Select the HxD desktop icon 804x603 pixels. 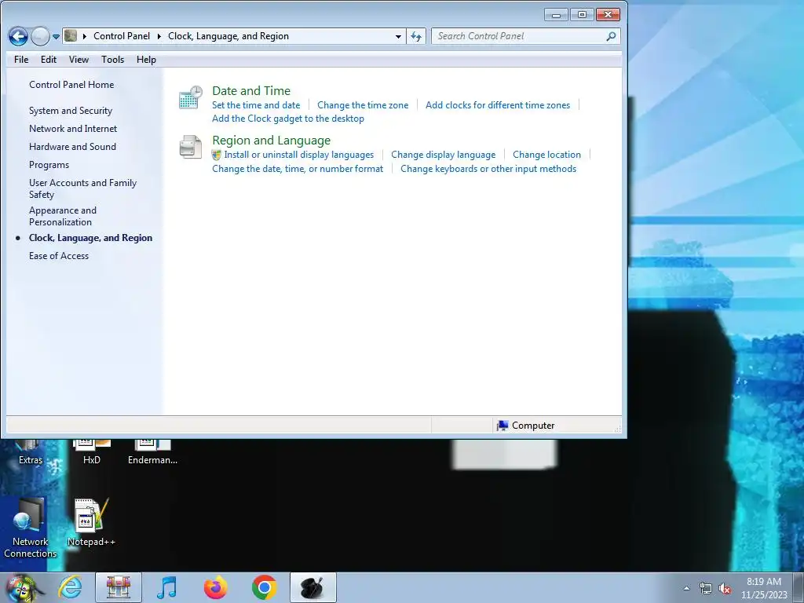click(x=91, y=453)
